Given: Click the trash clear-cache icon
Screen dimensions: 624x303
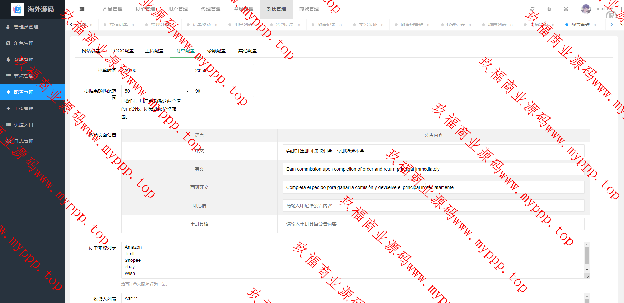Looking at the screenshot, I should pyautogui.click(x=549, y=9).
